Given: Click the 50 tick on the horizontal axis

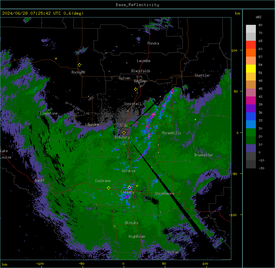Looking at the screenshot, I should click(164, 264).
